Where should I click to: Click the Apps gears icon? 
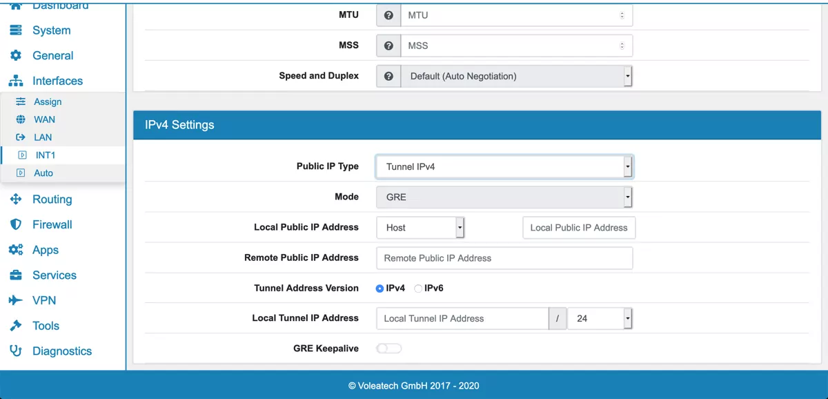(18, 250)
